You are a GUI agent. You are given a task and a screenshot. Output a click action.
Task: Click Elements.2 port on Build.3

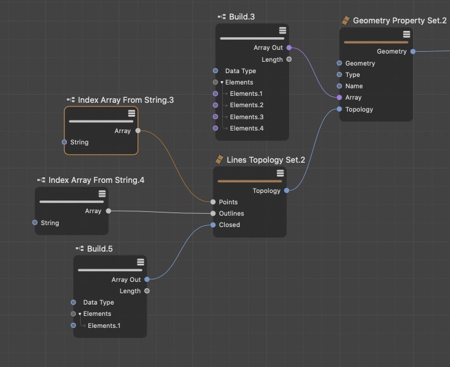215,105
